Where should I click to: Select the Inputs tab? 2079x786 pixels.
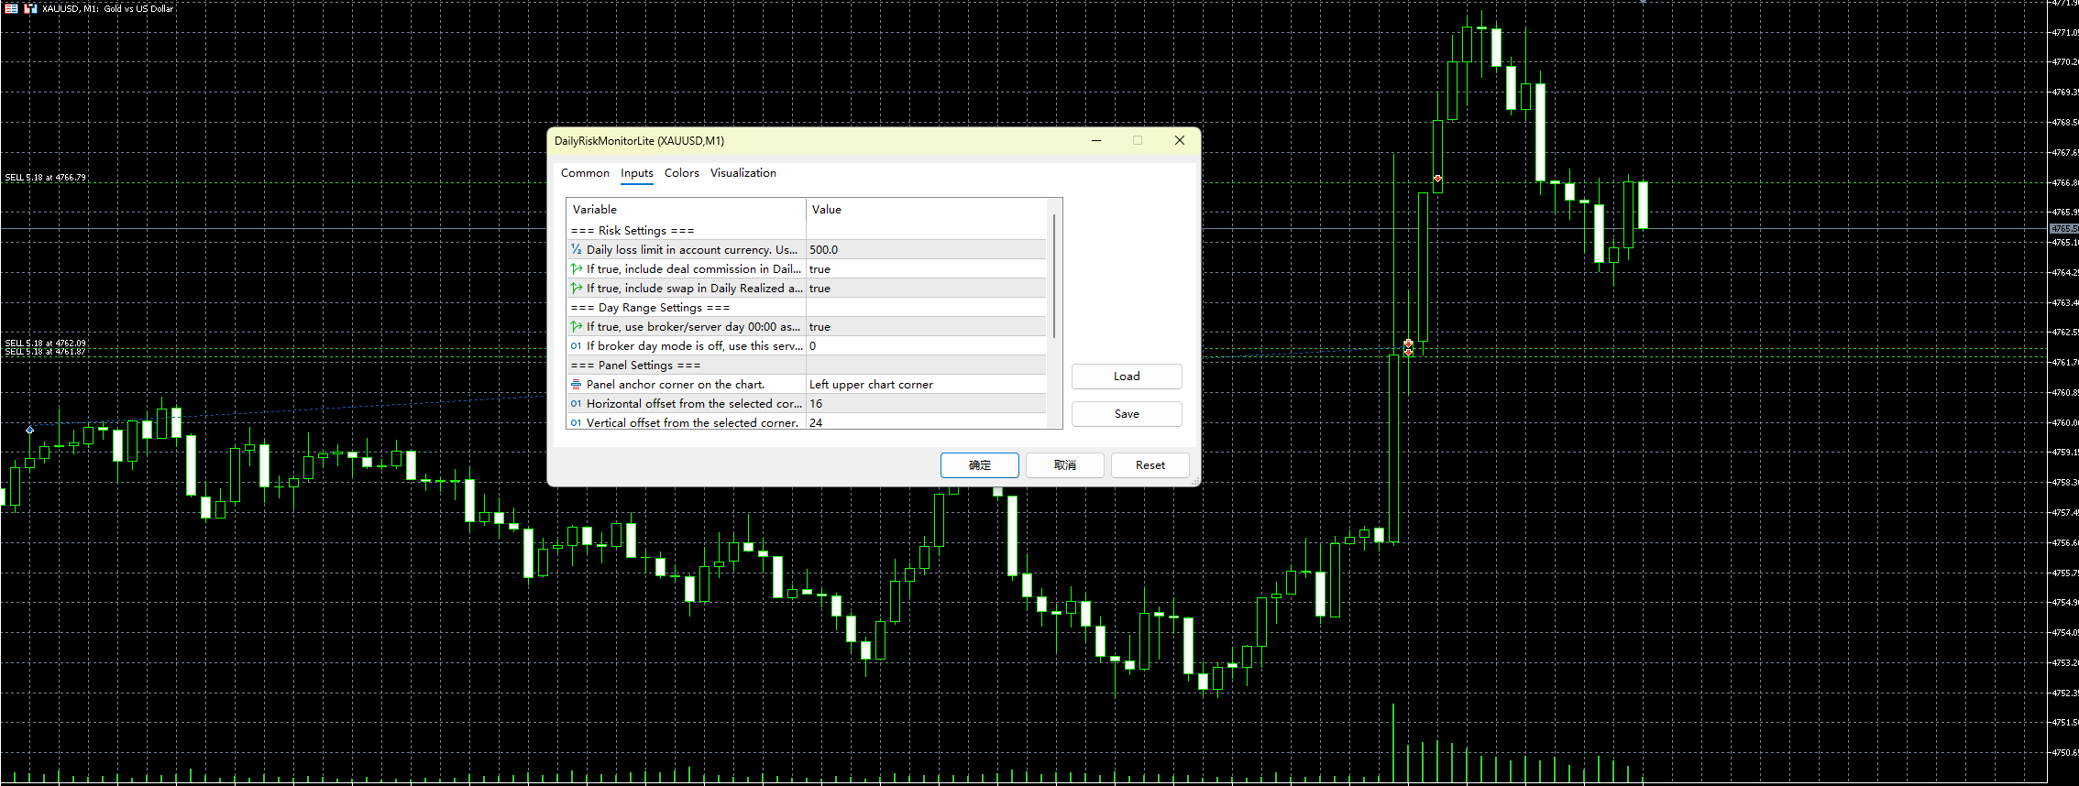(637, 173)
